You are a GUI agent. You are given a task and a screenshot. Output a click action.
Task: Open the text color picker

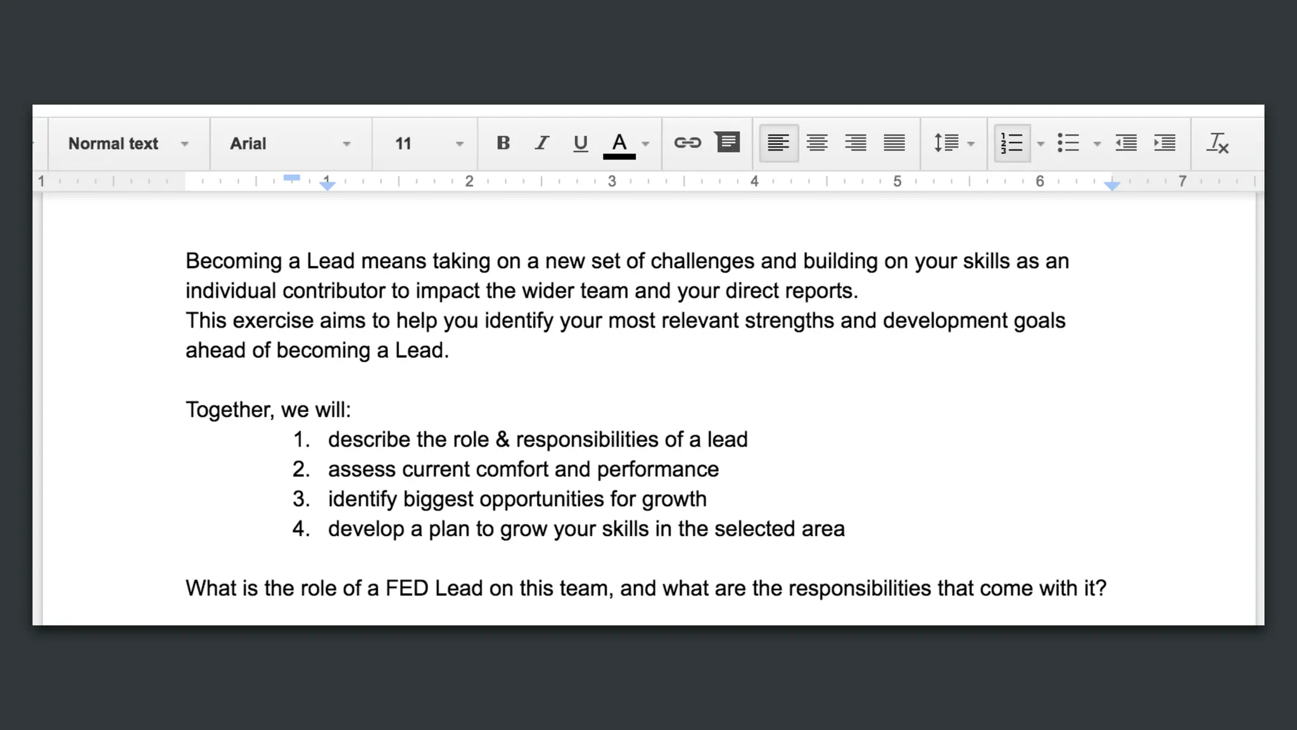(x=620, y=144)
